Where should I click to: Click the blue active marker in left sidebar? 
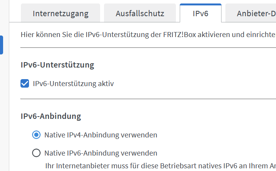[x=2, y=45]
